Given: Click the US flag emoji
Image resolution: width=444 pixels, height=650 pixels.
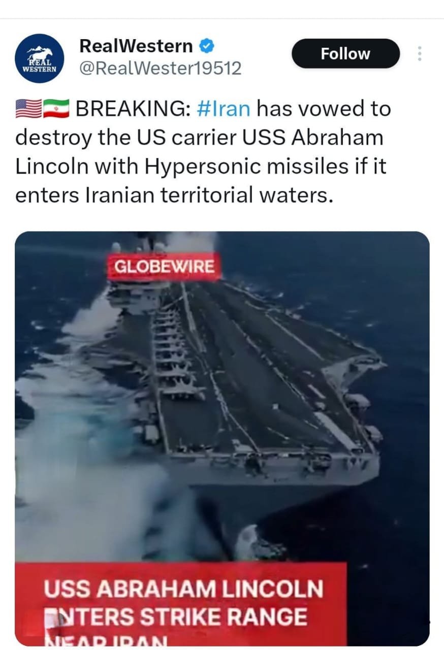Looking at the screenshot, I should (28, 108).
